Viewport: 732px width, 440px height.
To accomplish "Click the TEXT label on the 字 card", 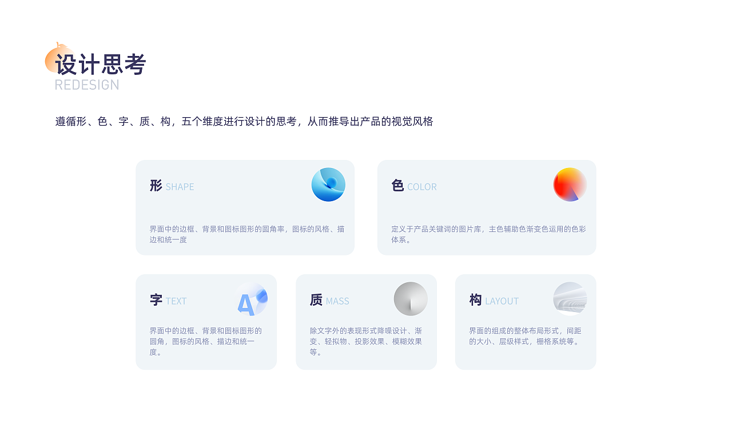I will [176, 301].
